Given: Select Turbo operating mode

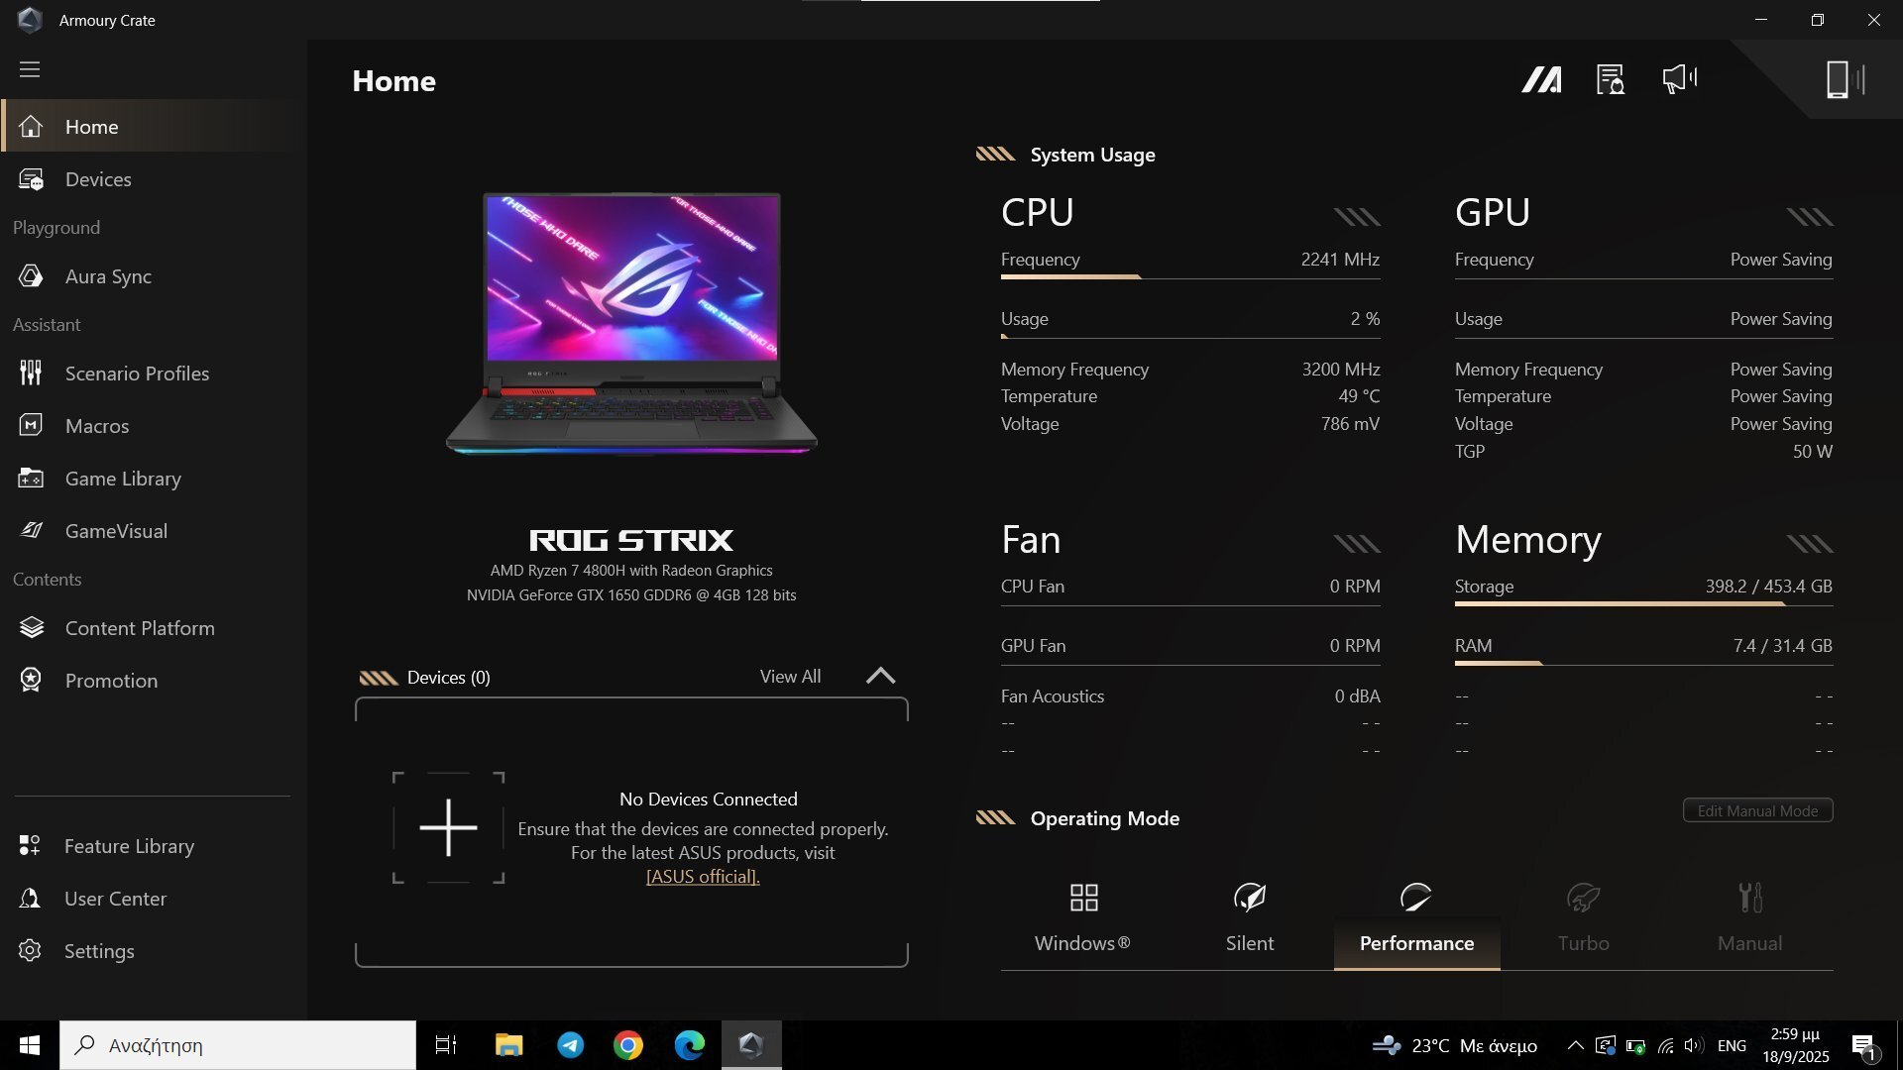Looking at the screenshot, I should [x=1583, y=917].
